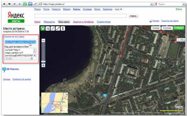Switch map to Гибрид view
187x116 pixels.
179,28
